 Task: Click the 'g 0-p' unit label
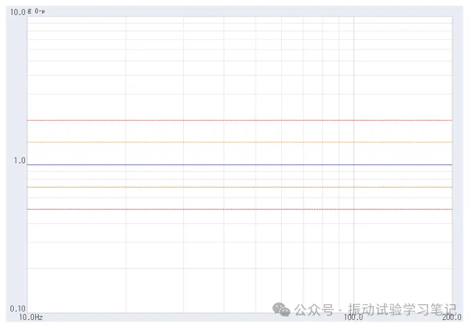(x=36, y=11)
